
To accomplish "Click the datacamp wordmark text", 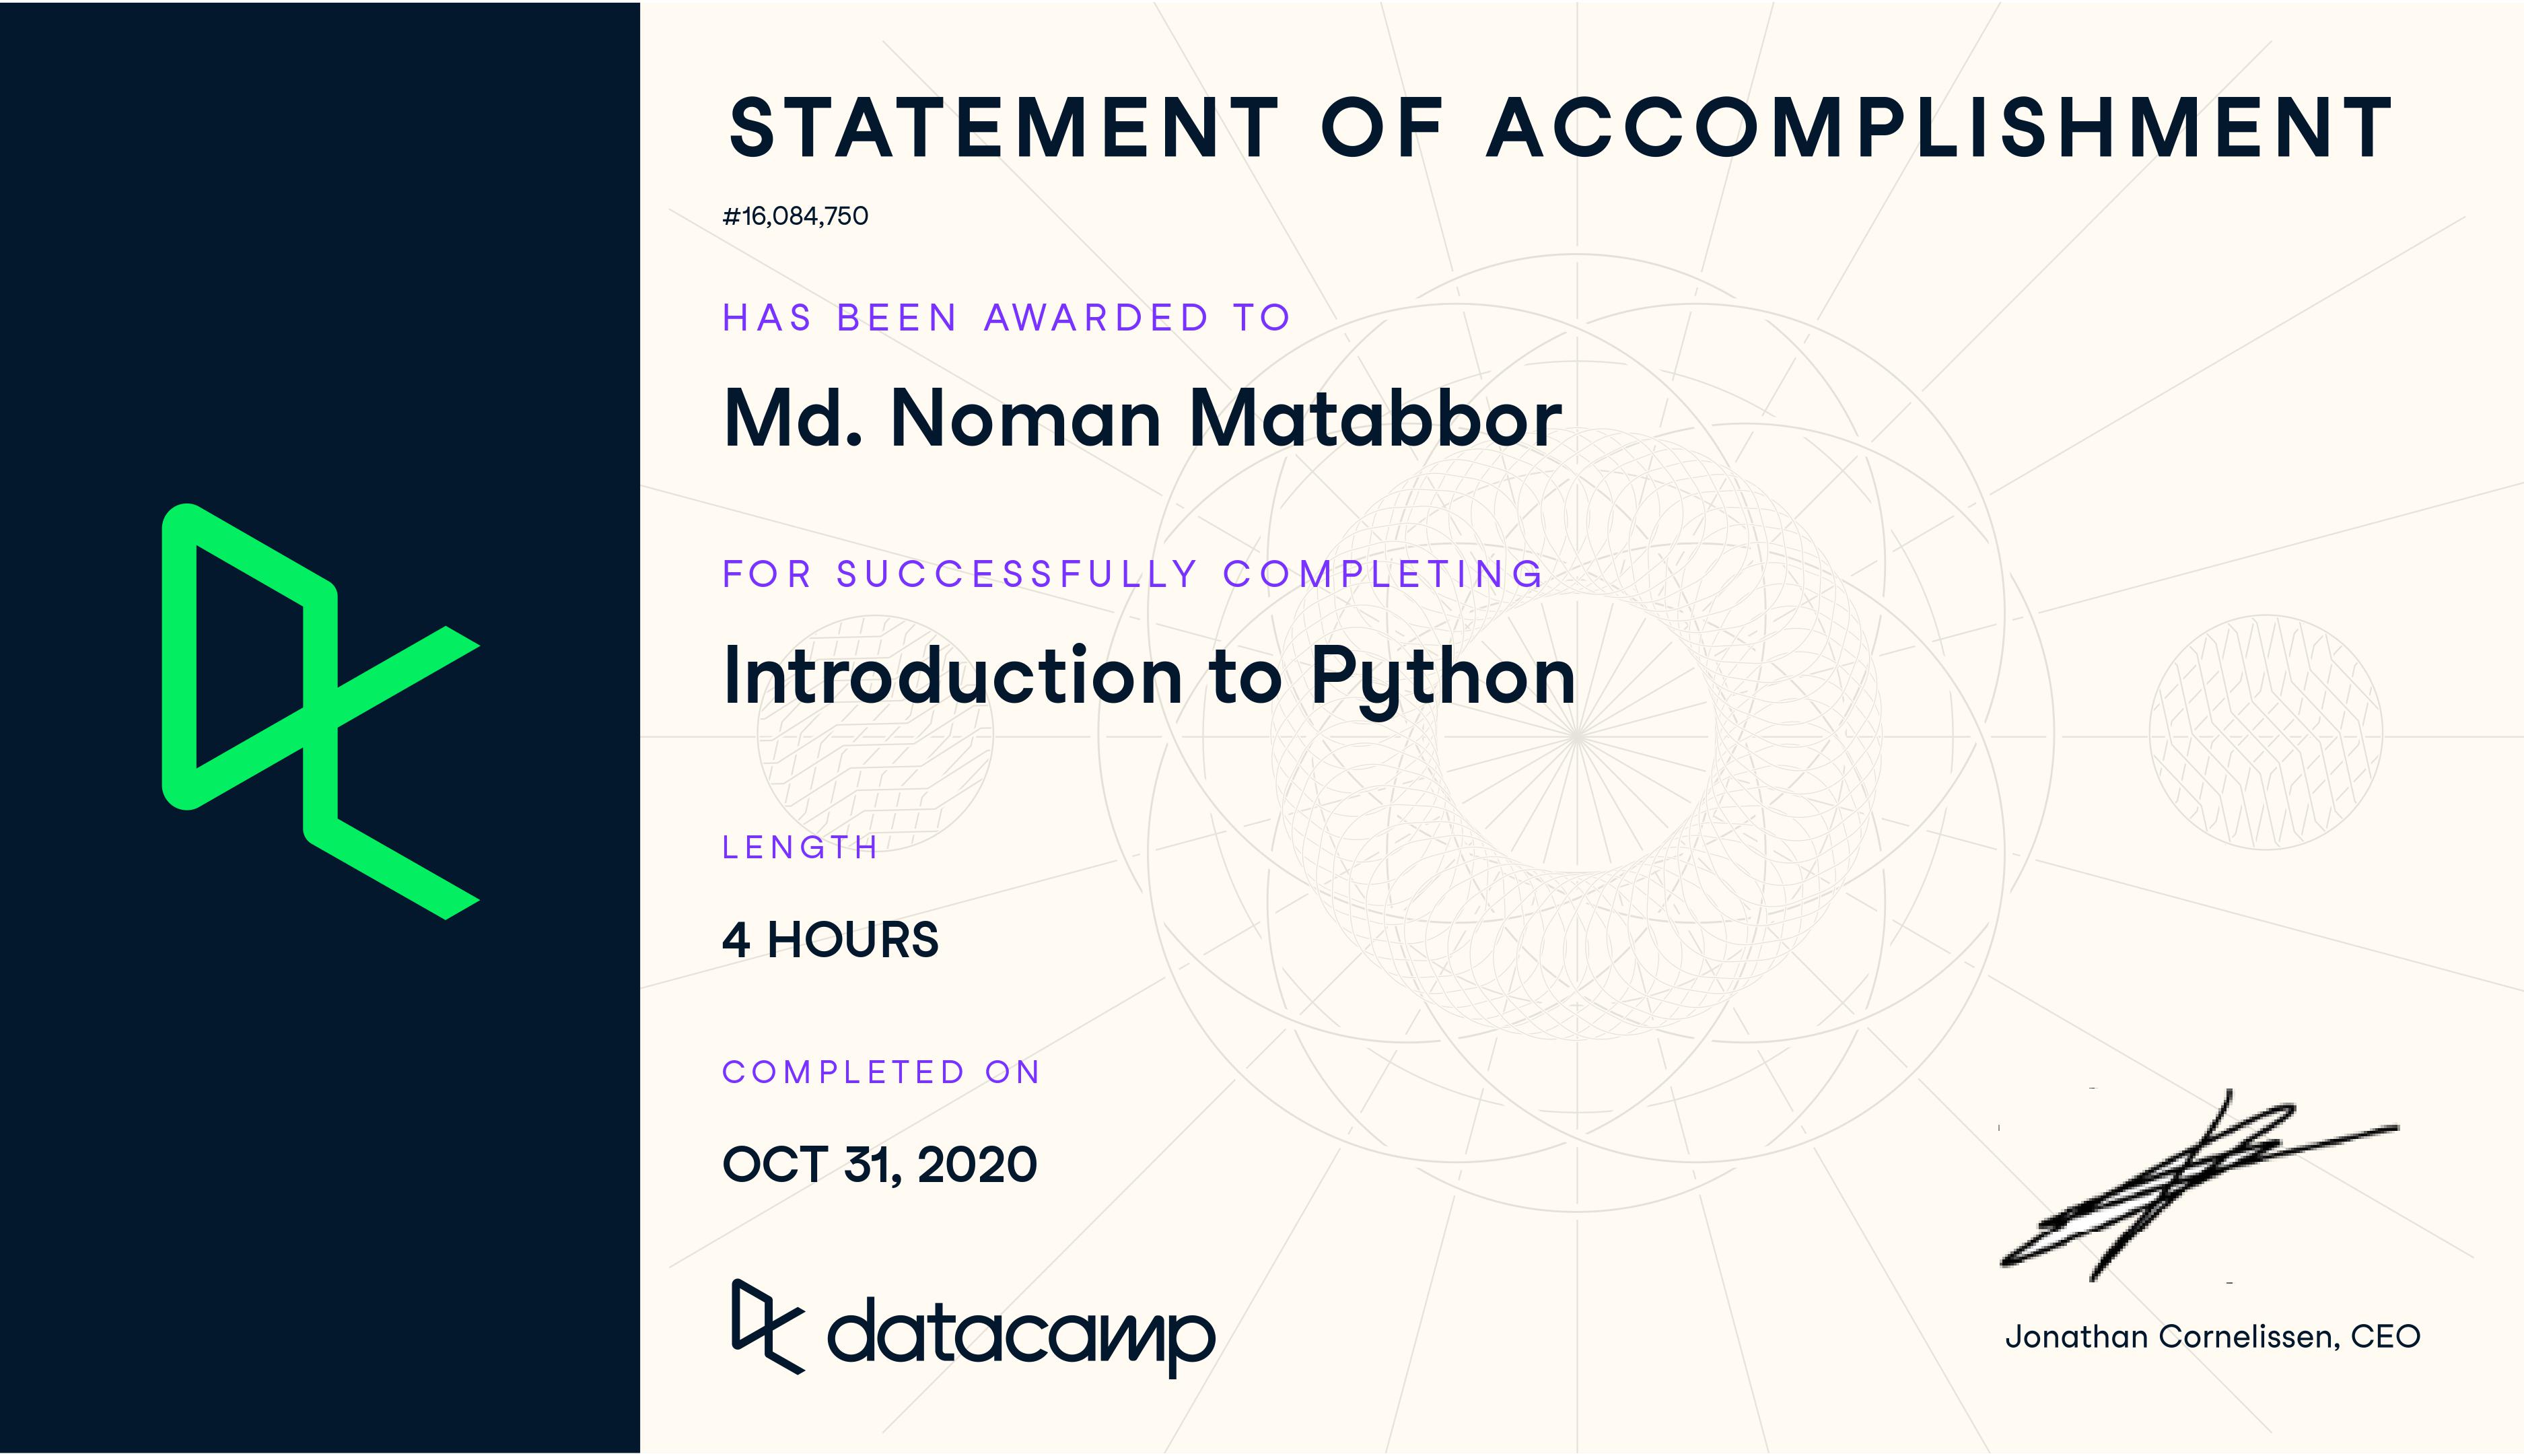I will coord(1020,1334).
